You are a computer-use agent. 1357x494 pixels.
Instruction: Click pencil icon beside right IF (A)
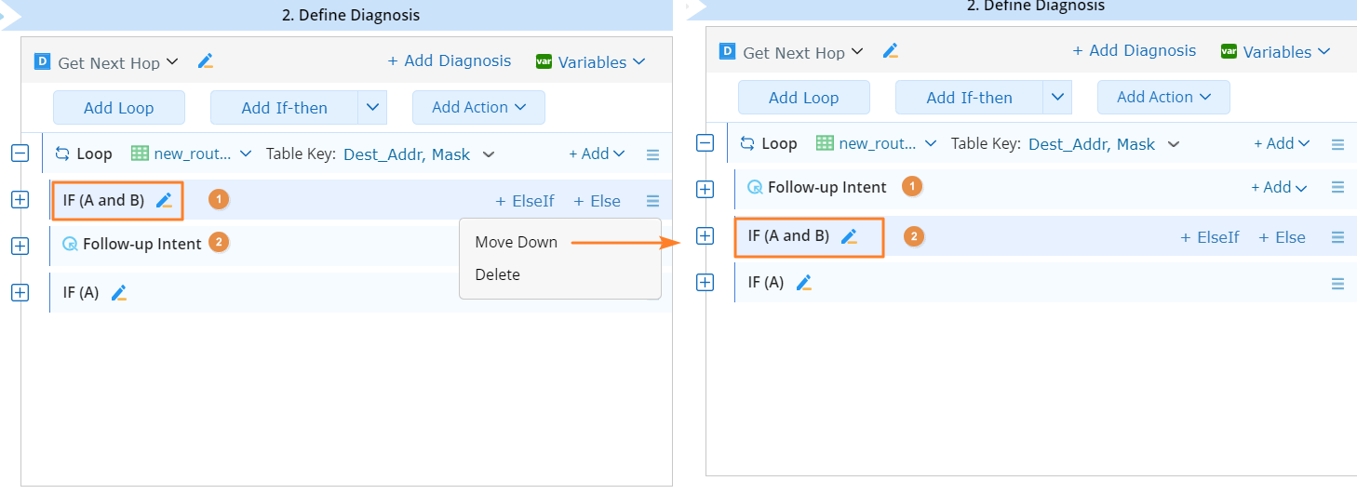click(804, 282)
